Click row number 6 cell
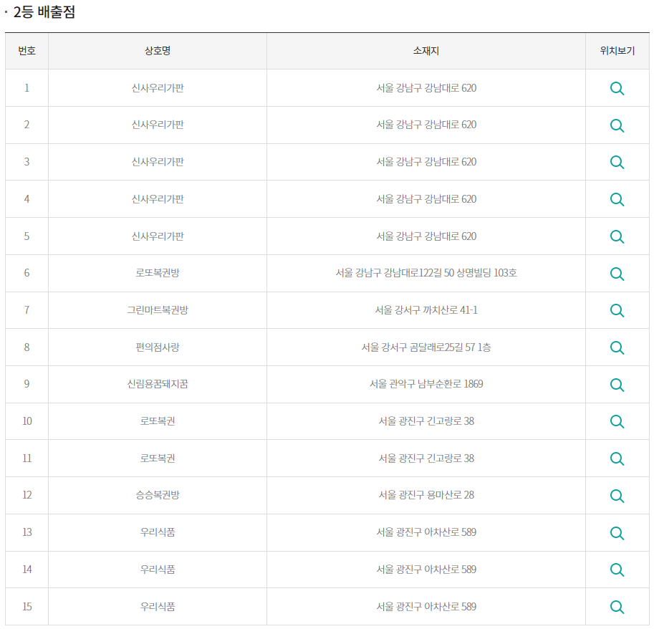 point(27,273)
